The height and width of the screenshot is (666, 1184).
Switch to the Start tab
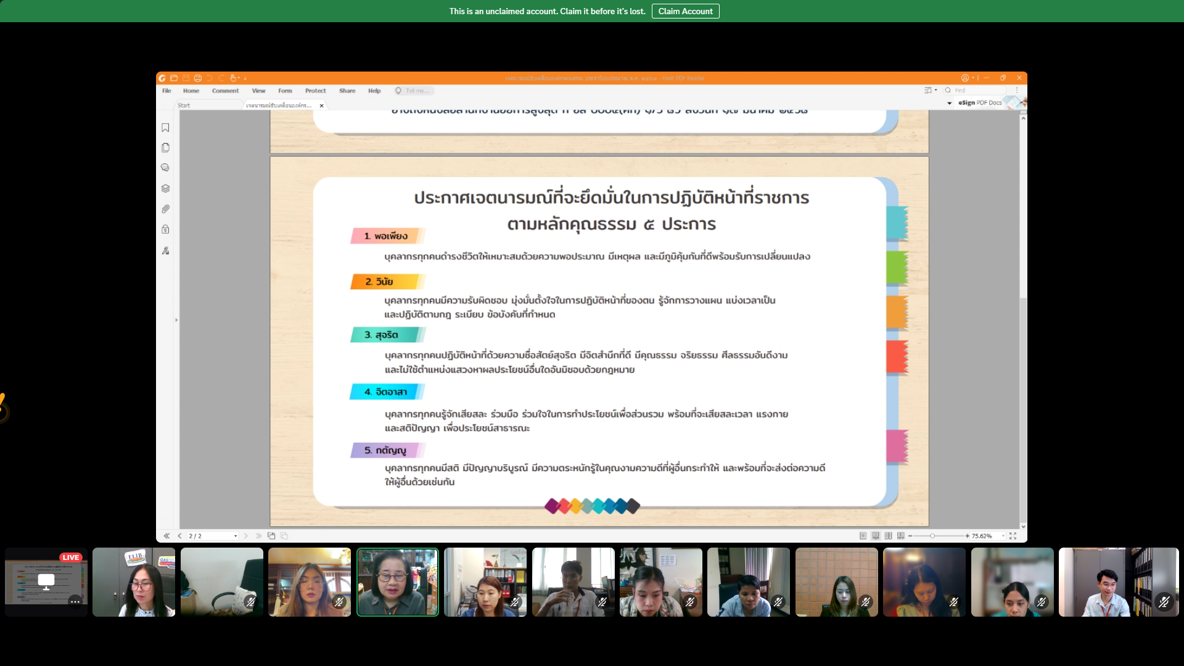184,105
